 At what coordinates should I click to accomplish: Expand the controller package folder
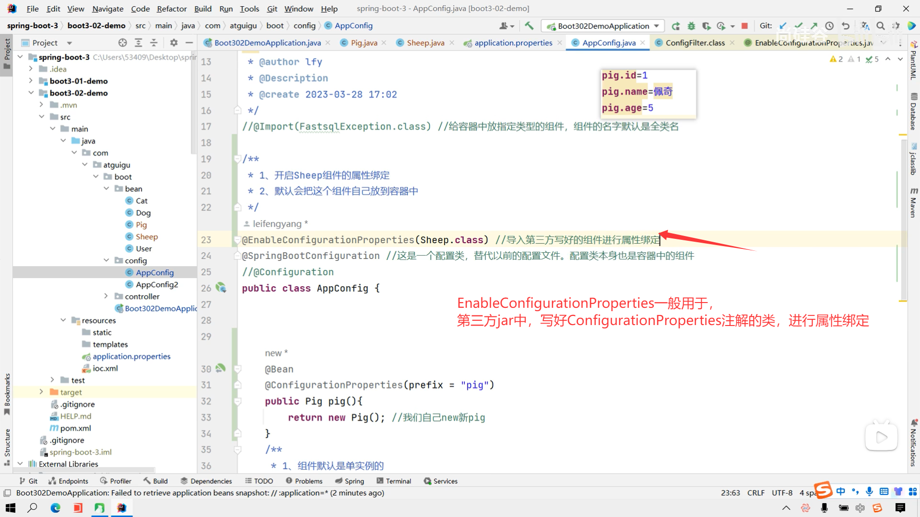click(x=106, y=296)
